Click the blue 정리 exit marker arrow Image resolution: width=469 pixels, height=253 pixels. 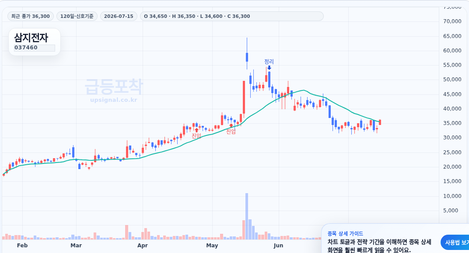click(x=269, y=68)
